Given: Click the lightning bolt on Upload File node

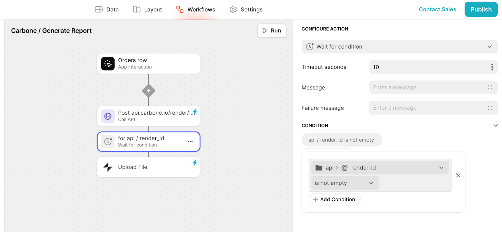Looking at the screenshot, I should (195, 162).
